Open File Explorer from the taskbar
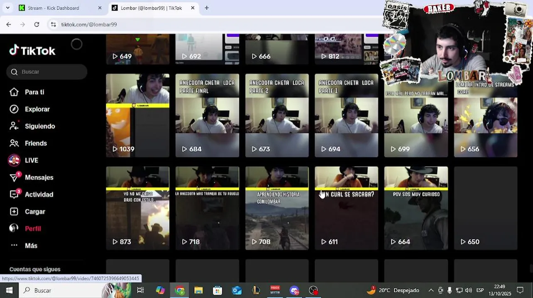 [198, 291]
